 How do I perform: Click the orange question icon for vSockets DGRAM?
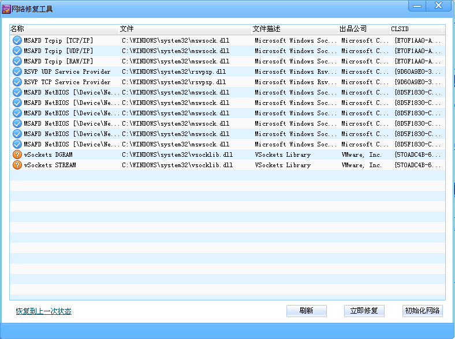point(17,155)
